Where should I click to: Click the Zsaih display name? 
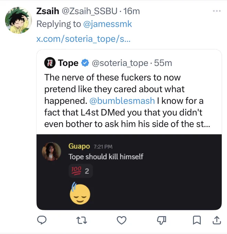pyautogui.click(x=47, y=11)
